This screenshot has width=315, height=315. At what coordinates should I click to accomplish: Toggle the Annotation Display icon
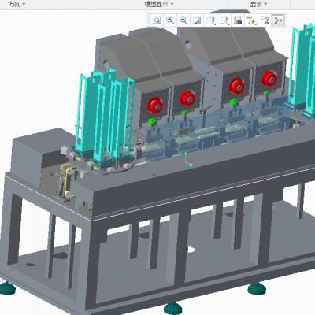[265, 20]
